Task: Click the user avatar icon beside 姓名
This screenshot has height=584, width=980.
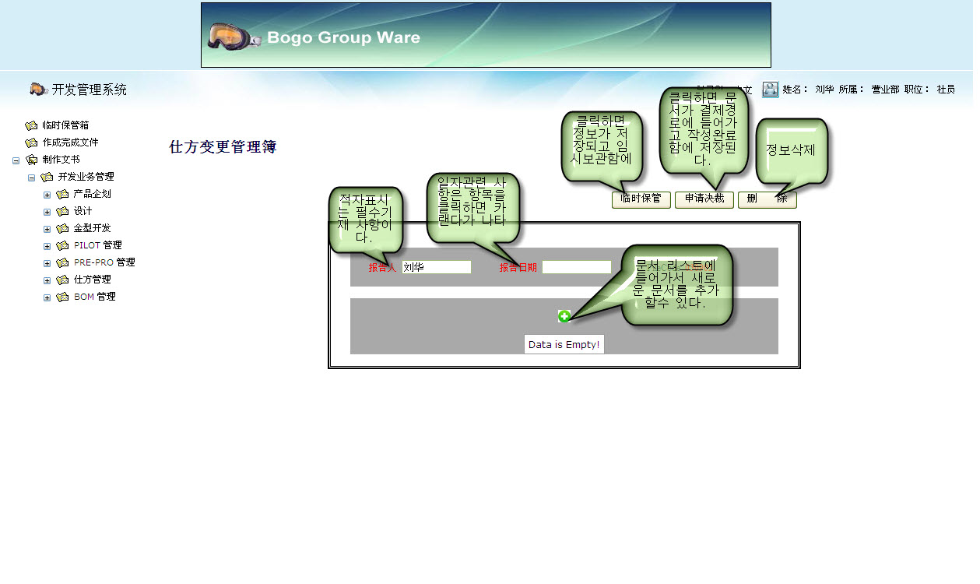Action: tap(770, 90)
